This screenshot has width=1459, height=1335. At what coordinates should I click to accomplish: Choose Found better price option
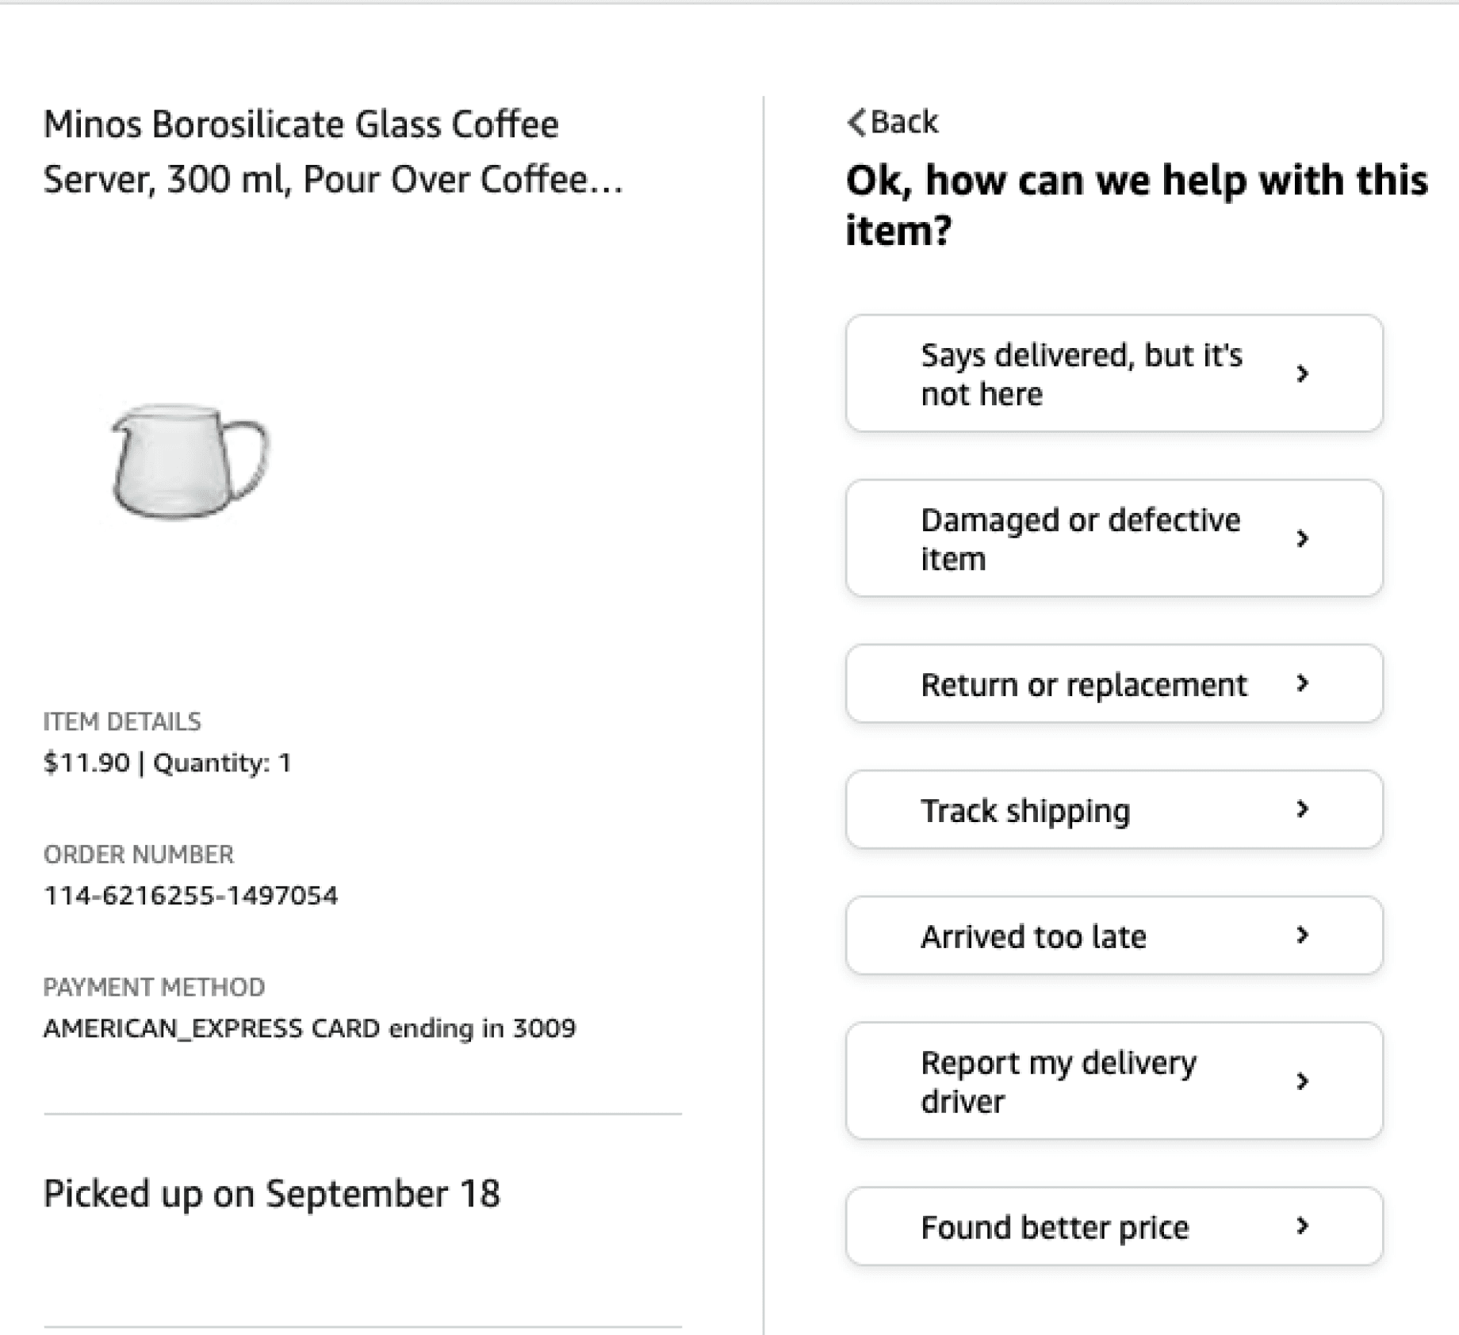[x=1114, y=1226]
